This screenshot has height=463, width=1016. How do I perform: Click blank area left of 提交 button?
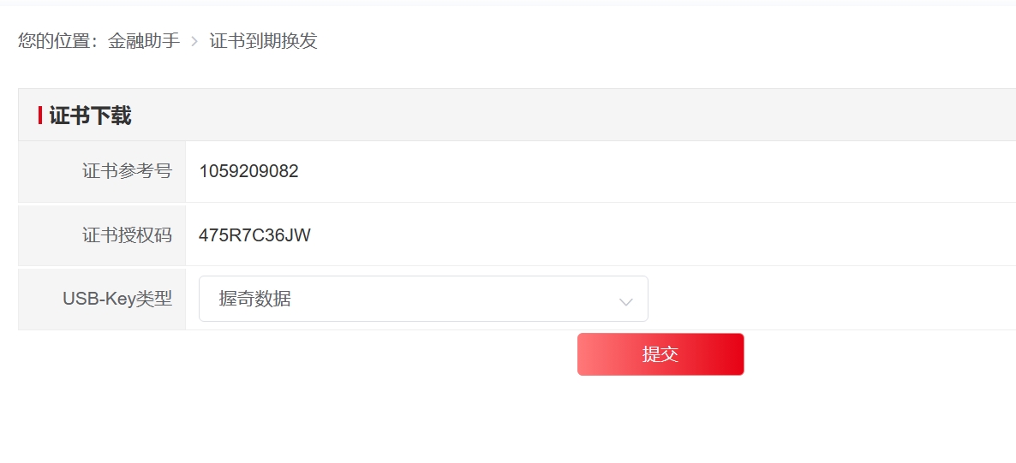298,354
